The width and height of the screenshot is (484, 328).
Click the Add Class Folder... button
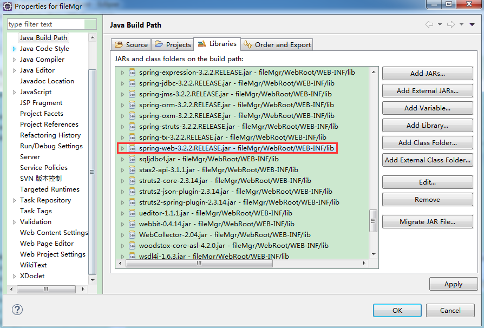428,142
